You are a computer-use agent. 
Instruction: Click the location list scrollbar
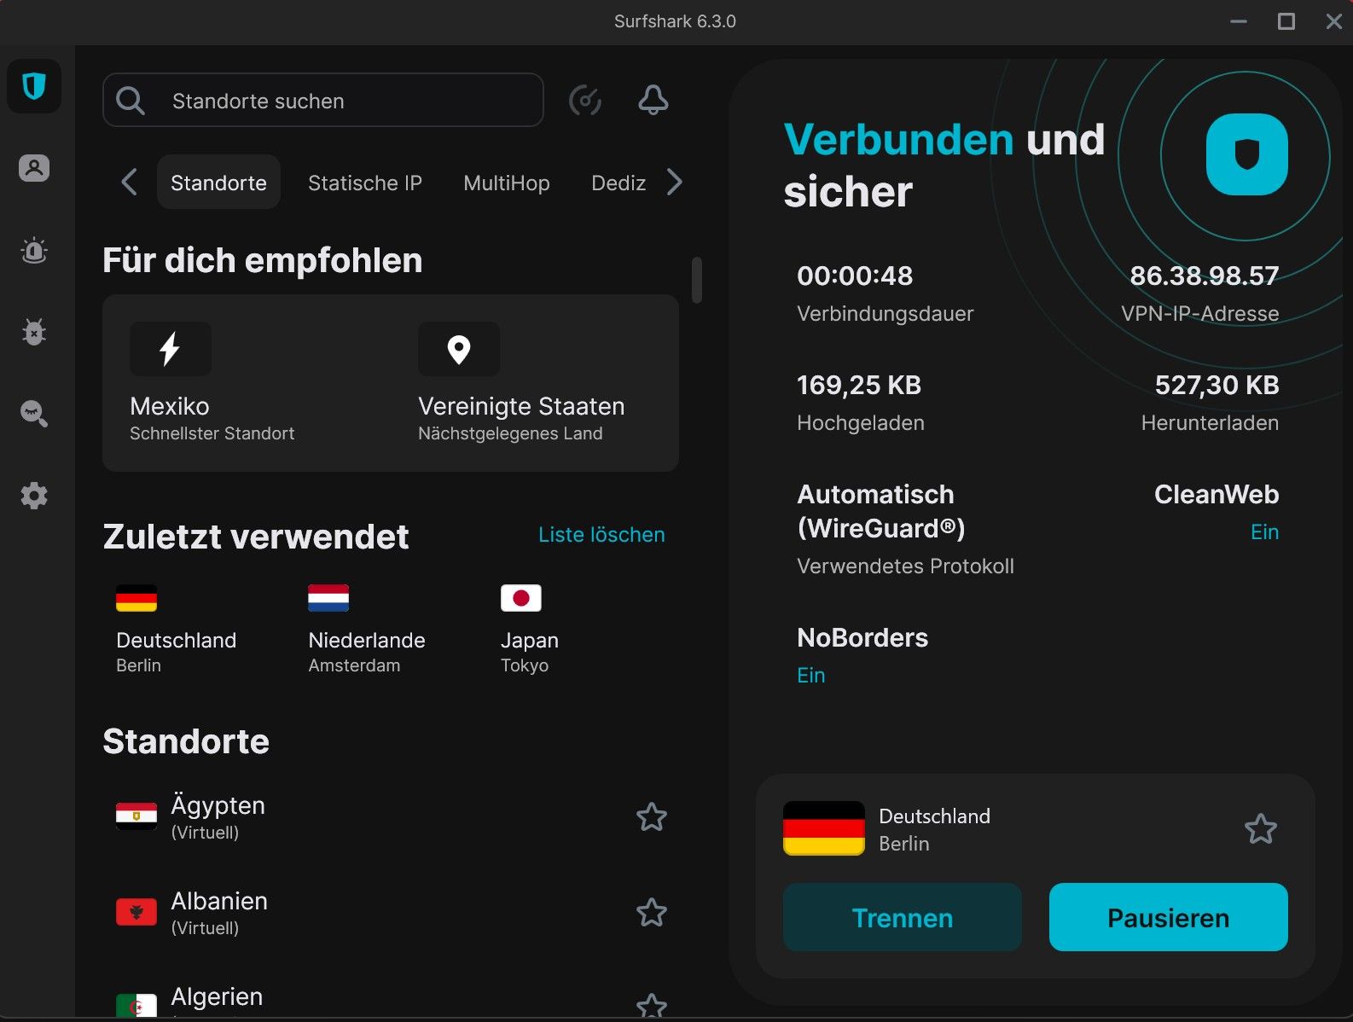click(x=697, y=280)
